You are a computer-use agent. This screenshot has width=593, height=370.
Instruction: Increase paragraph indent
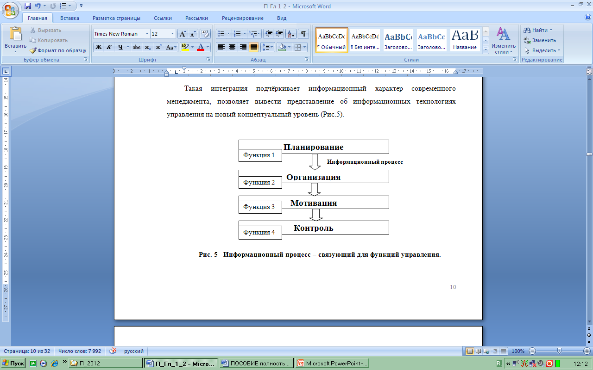[x=279, y=34]
